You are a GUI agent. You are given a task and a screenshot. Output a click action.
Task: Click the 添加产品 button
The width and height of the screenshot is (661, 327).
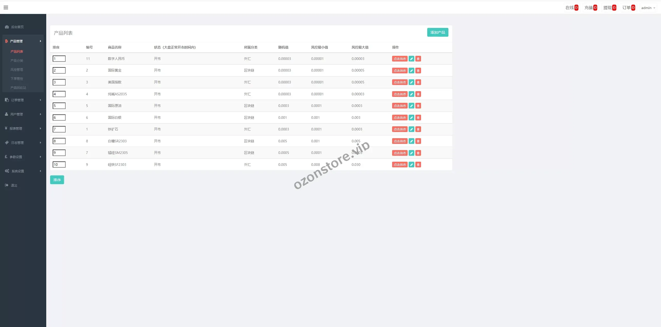point(437,32)
